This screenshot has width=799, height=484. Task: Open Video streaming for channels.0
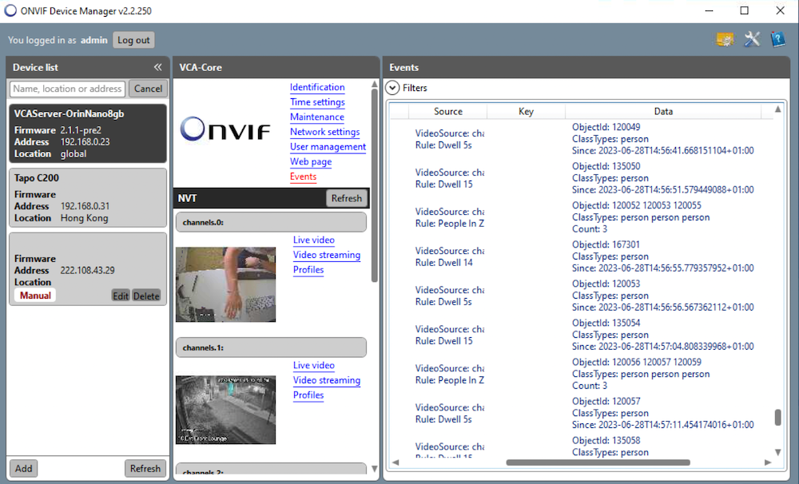[x=327, y=255]
